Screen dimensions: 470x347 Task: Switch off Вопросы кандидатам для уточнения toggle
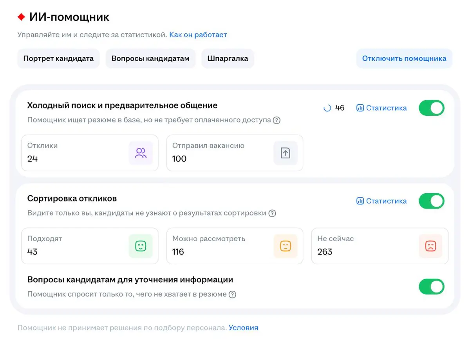tap(432, 287)
